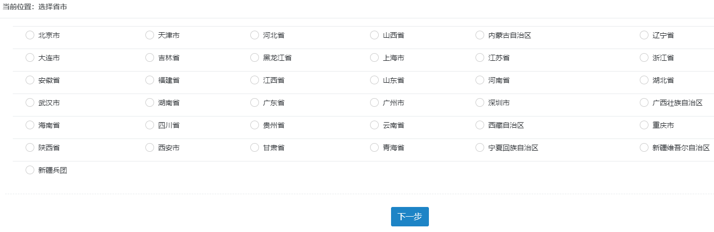714x232 pixels.
Task: Choose 深圳市 radio button
Action: [x=480, y=103]
